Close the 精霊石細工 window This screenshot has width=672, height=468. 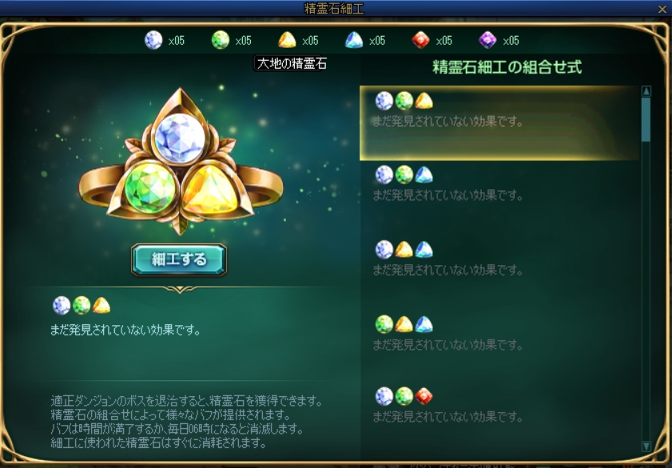coord(662,9)
